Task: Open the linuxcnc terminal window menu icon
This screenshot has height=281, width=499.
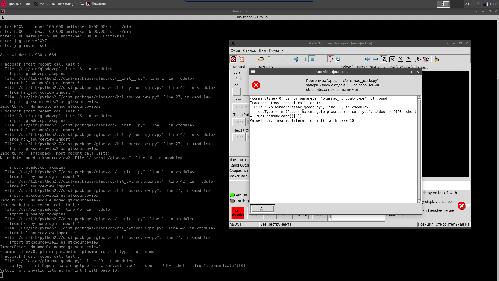Action: coord(3,11)
